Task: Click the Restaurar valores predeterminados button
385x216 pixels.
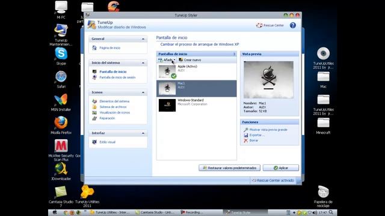Action: (x=229, y=168)
